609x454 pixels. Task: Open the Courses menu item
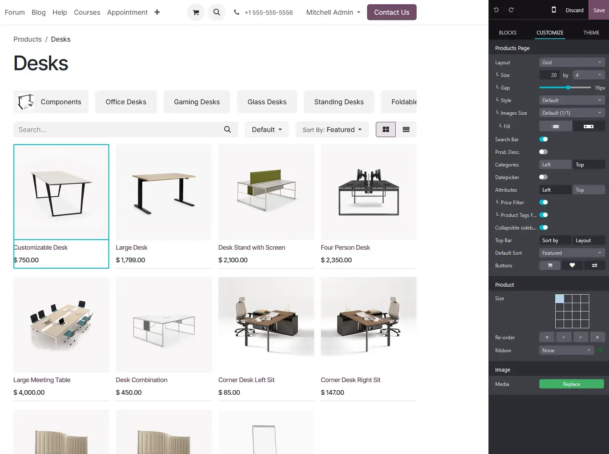coord(87,12)
